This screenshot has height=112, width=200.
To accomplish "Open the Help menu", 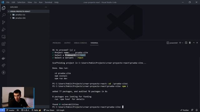I will click(56, 2).
